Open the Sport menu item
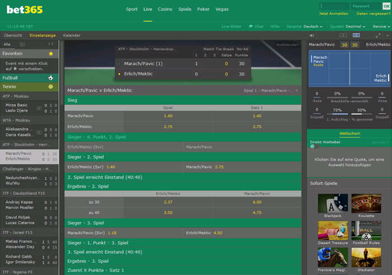 (x=132, y=10)
